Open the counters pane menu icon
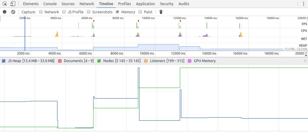Viewport: 308px width, 134px height. coord(305,61)
